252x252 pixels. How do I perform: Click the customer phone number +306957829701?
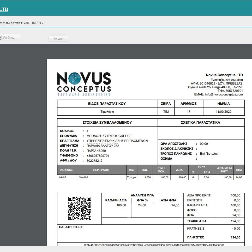(x=98, y=156)
